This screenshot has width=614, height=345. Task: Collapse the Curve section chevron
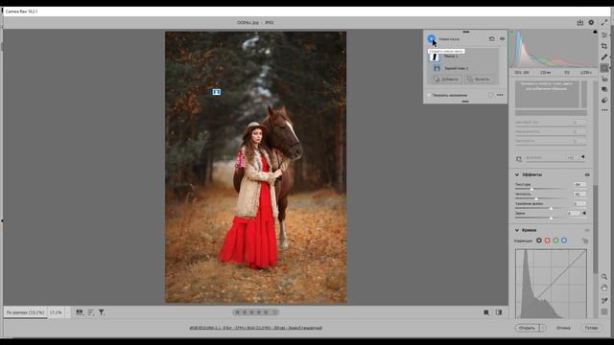pyautogui.click(x=517, y=230)
